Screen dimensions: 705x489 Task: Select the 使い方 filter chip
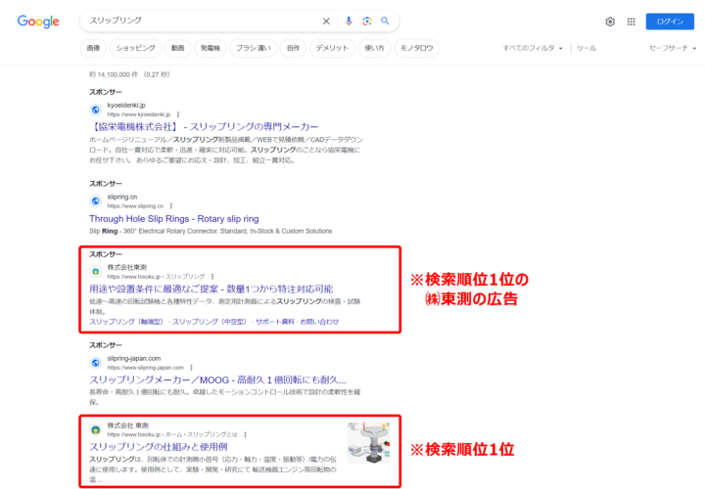coord(374,48)
